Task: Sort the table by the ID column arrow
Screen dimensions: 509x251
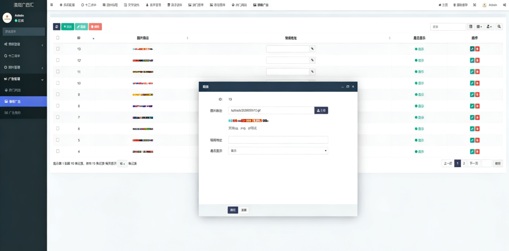Action: (x=93, y=38)
